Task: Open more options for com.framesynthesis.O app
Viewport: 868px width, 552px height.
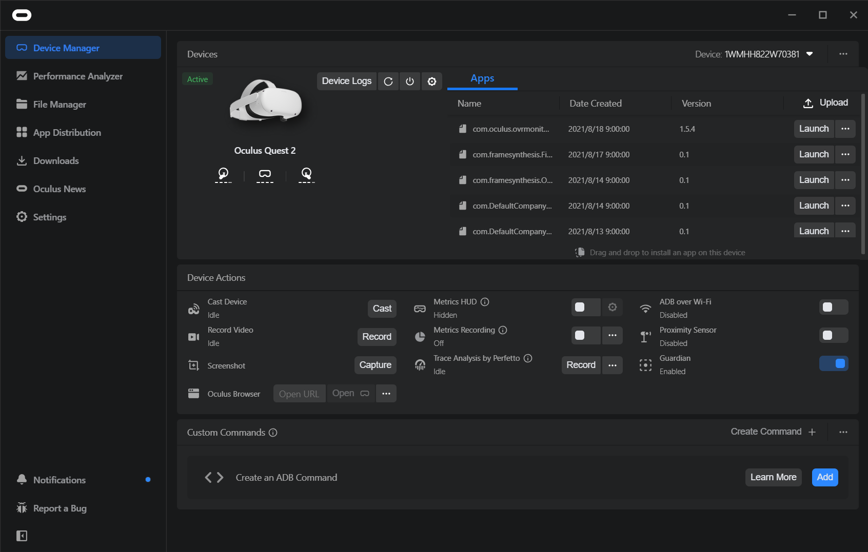Action: pyautogui.click(x=845, y=180)
